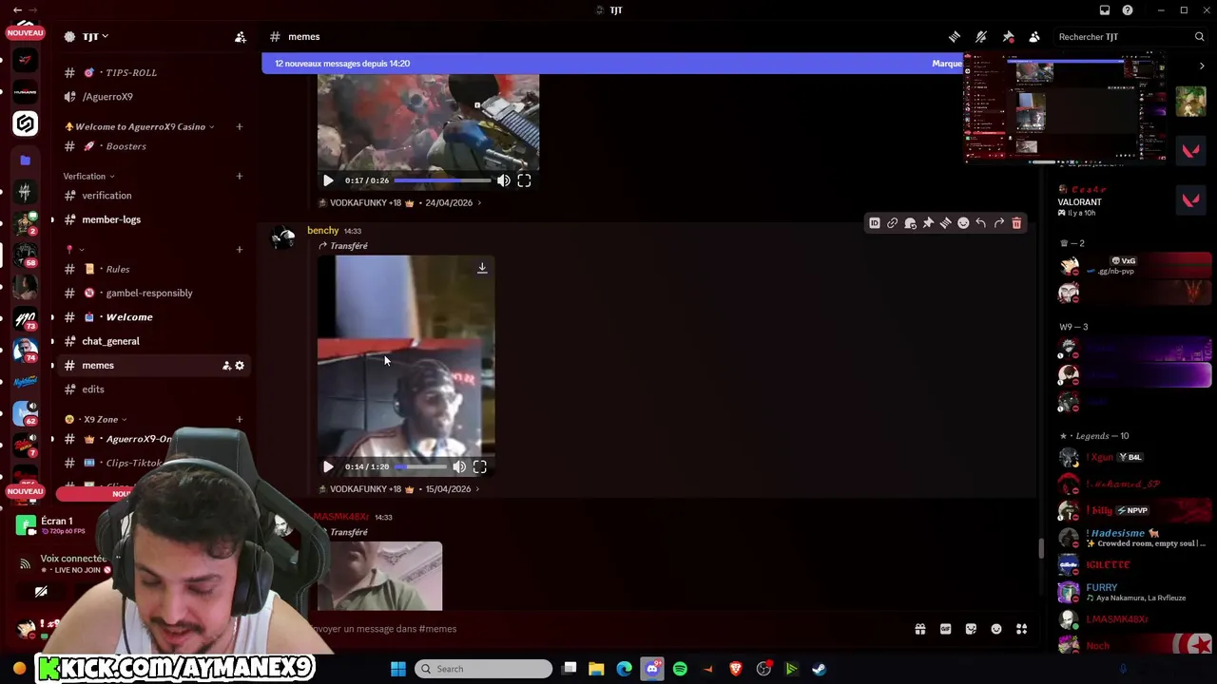Expand the activity panel chevron
This screenshot has height=684, width=1217.
click(1202, 66)
